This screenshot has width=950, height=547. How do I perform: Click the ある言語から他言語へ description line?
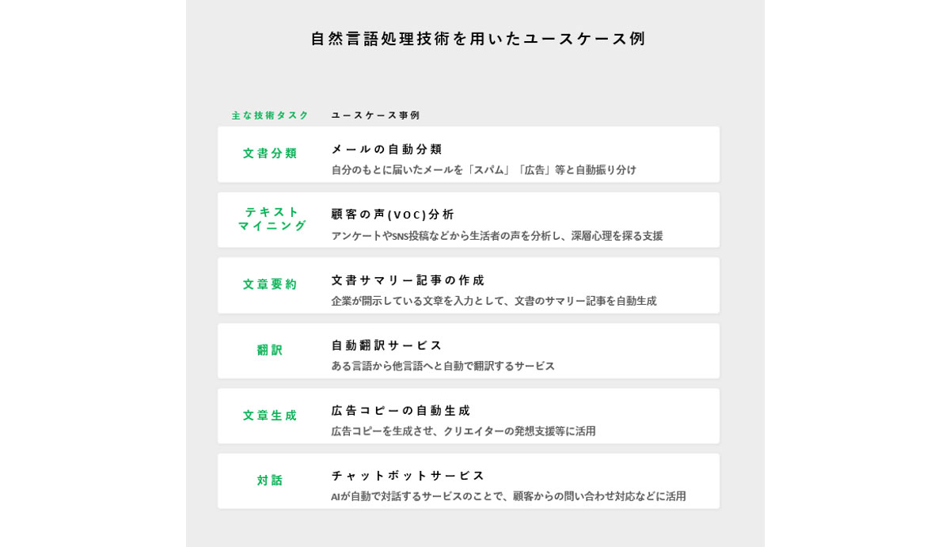tap(443, 366)
